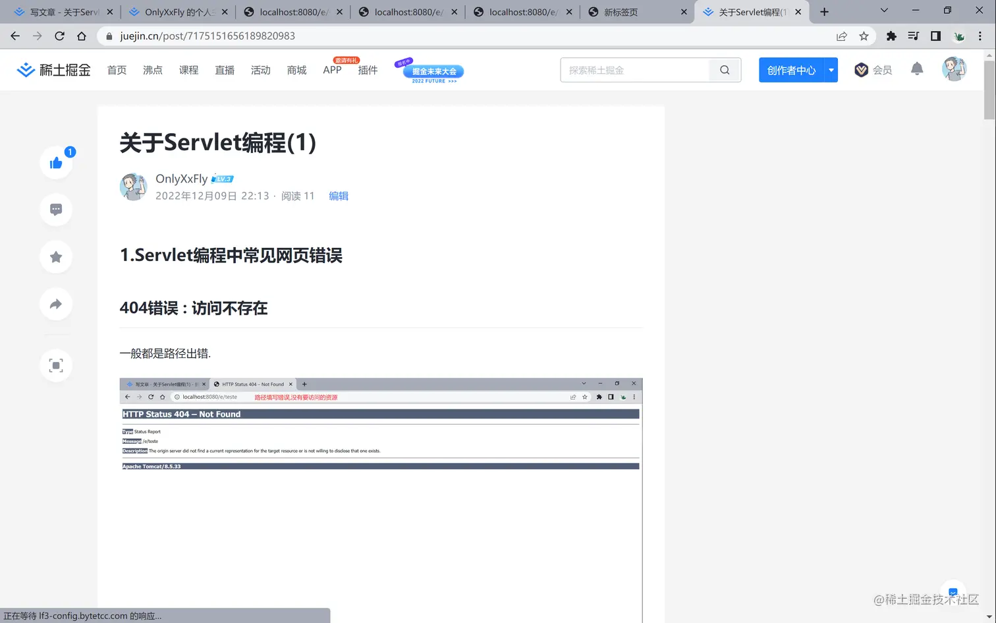This screenshot has height=623, width=996.
Task: Open the comments section icon
Action: (56, 210)
